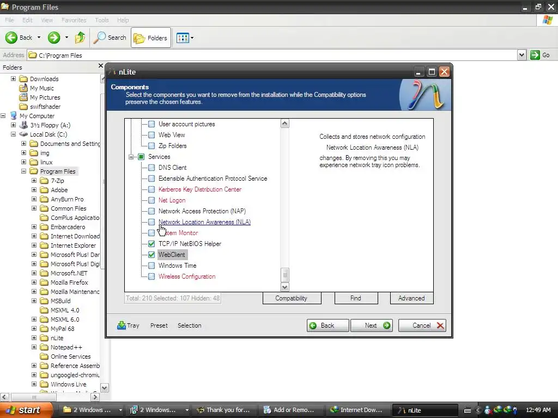Image resolution: width=558 pixels, height=418 pixels.
Task: Open the File menu in Explorer
Action: (x=9, y=20)
